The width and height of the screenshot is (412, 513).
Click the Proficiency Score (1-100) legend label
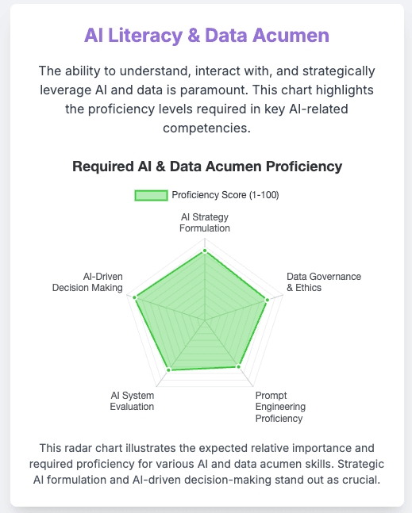coord(225,195)
